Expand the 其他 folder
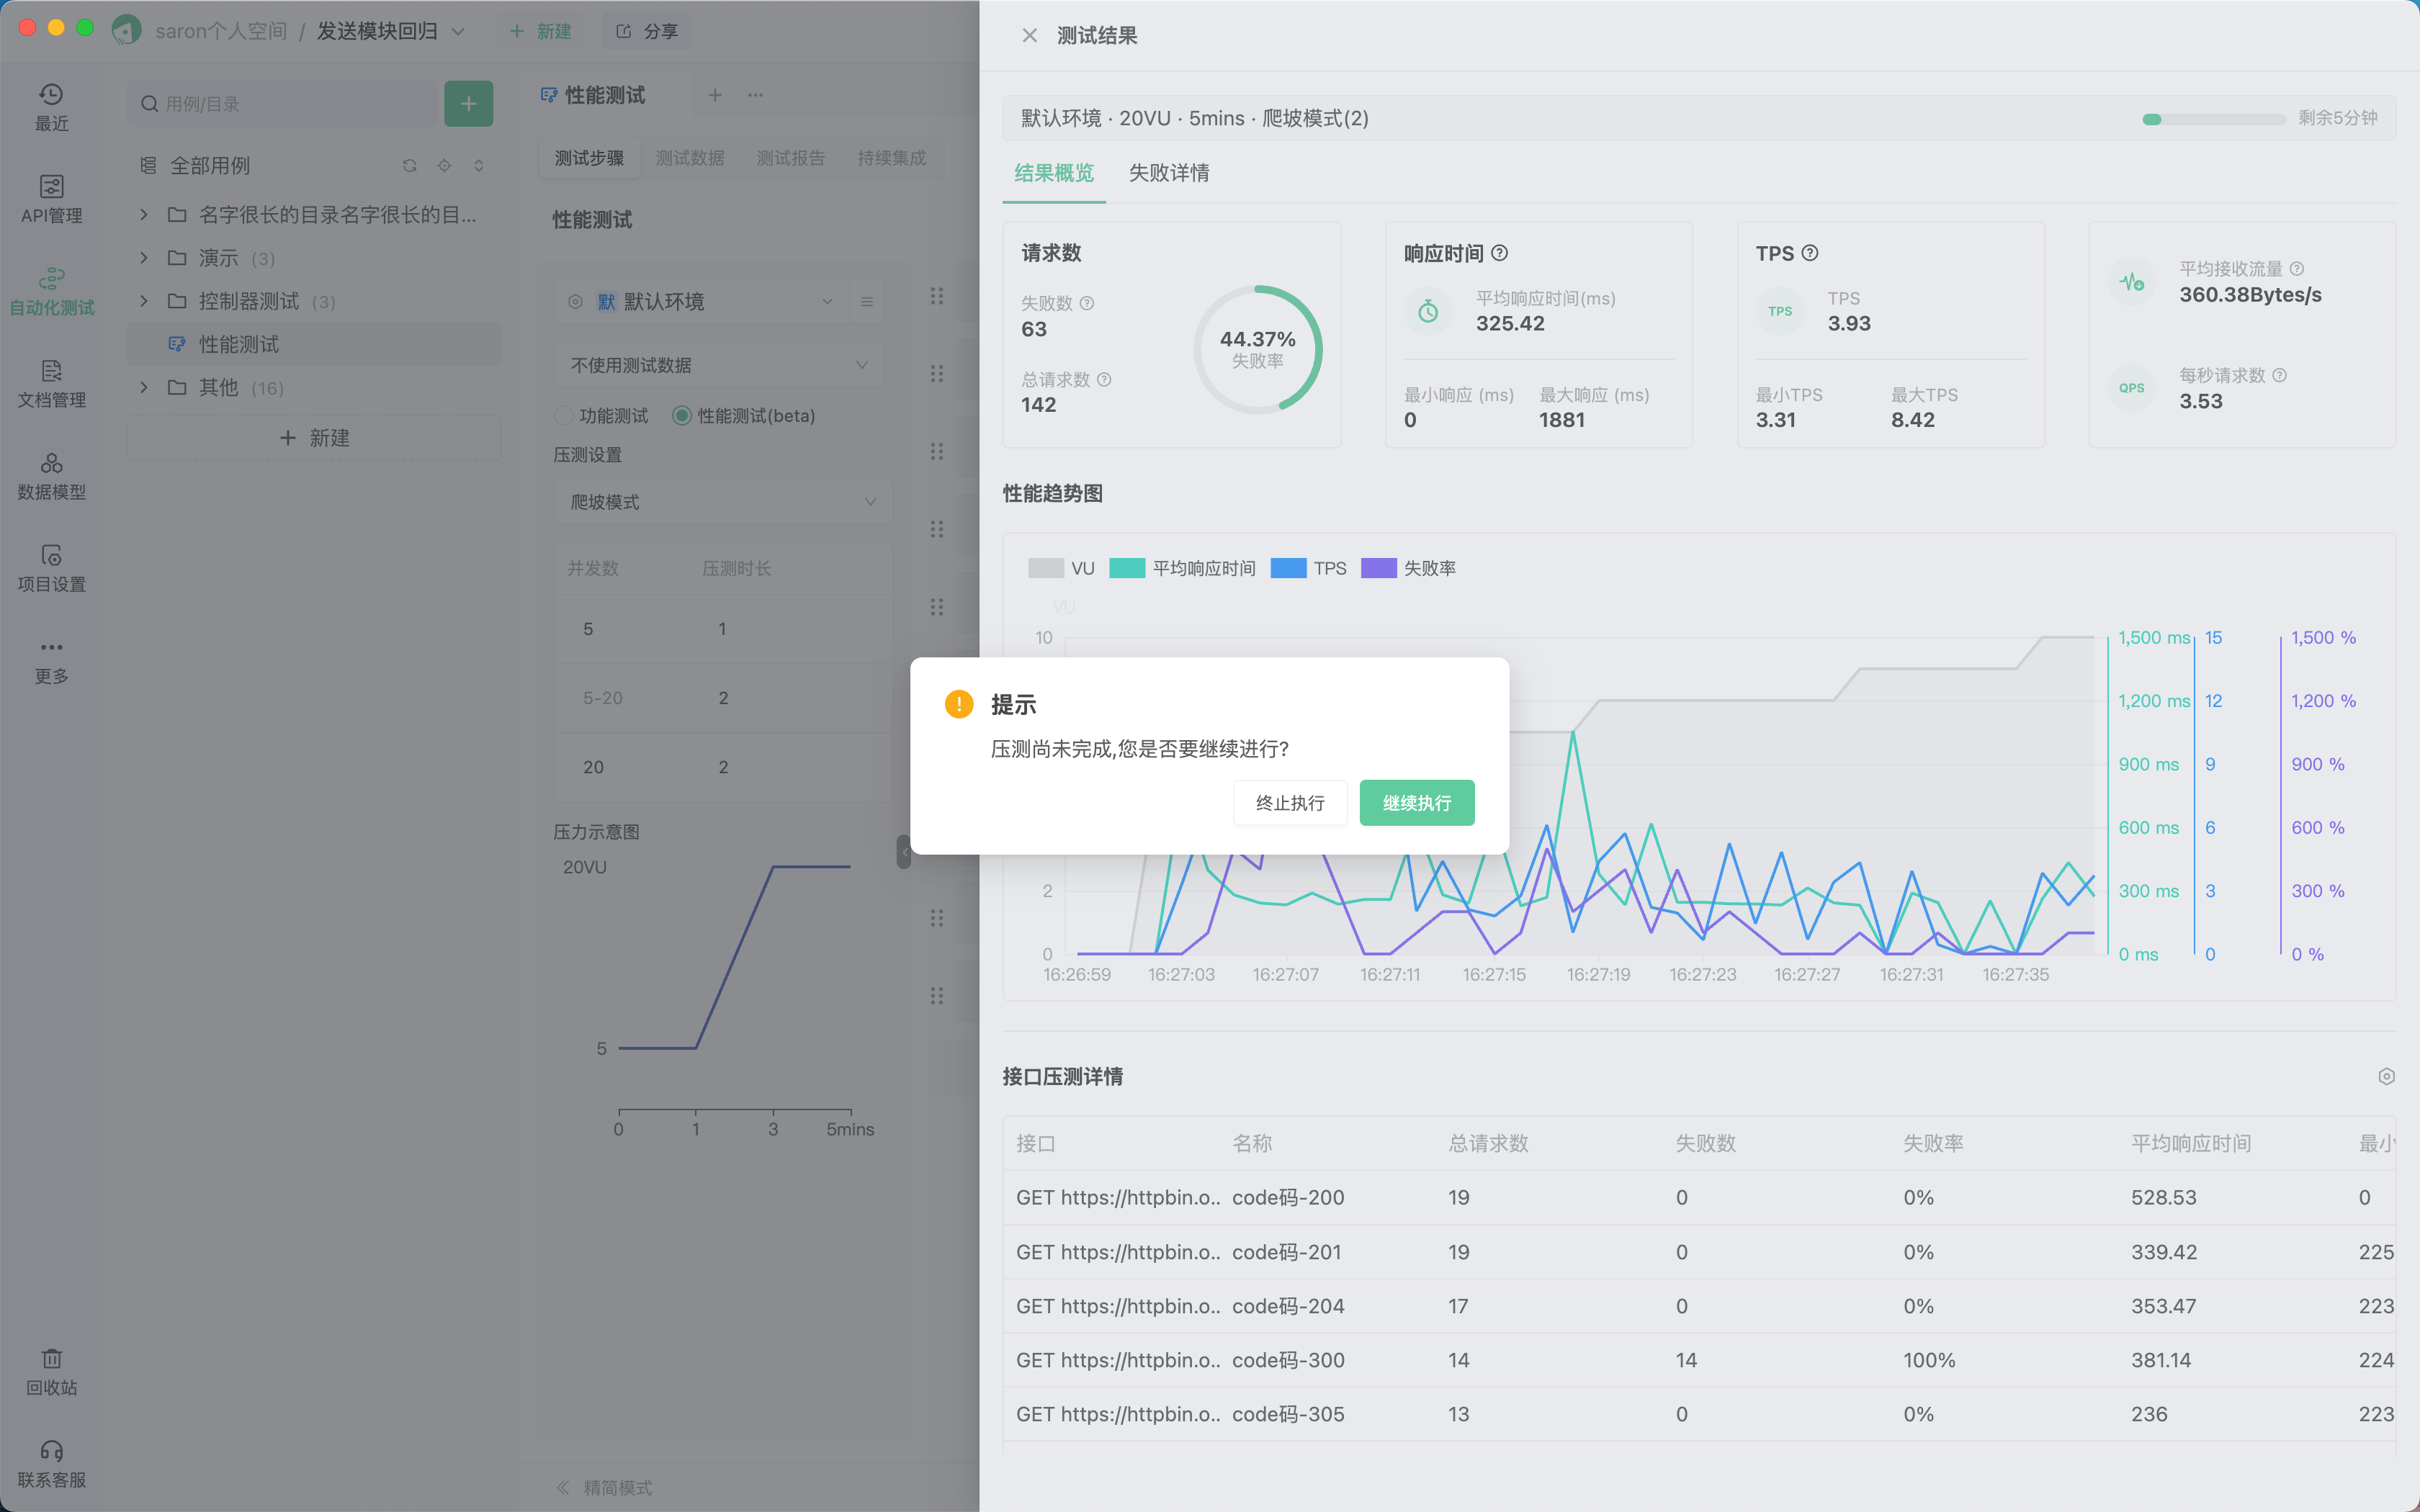The height and width of the screenshot is (1512, 2420). pos(144,387)
